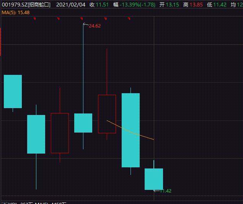
Task: Click the leftmost red marker at chart top
Action: tap(34, 18)
